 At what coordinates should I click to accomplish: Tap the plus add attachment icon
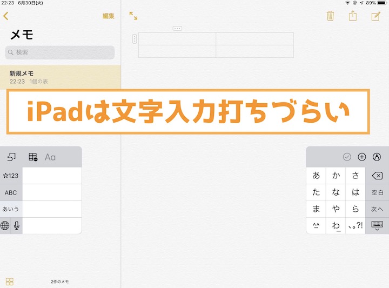tap(362, 157)
